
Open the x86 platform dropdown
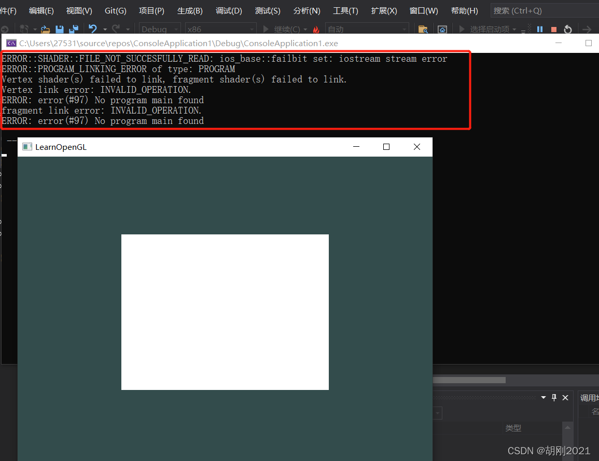click(x=220, y=29)
